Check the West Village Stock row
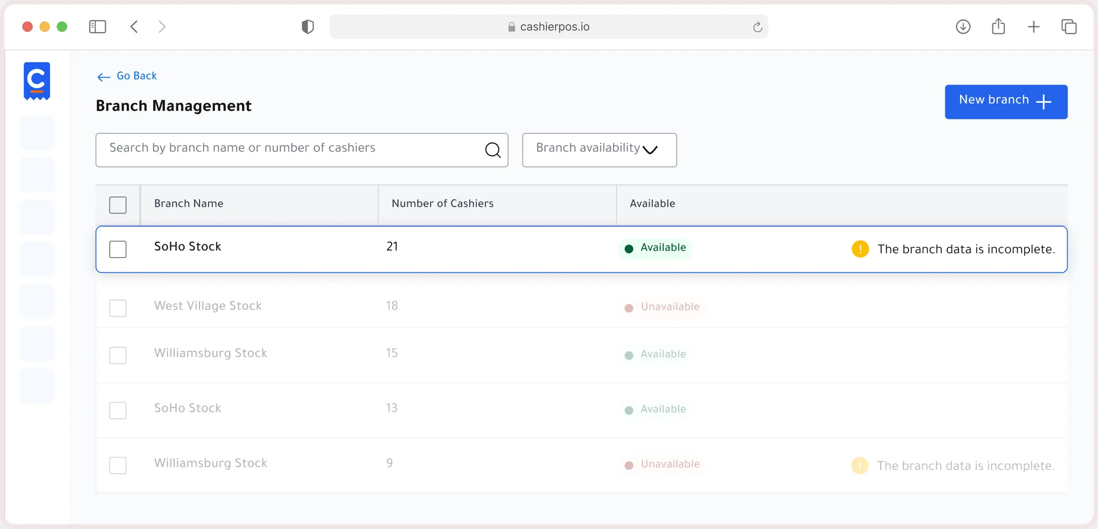 coord(118,308)
